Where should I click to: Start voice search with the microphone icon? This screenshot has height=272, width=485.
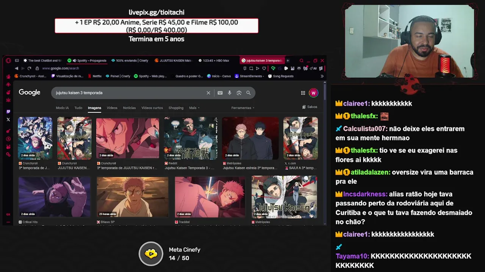click(x=230, y=93)
